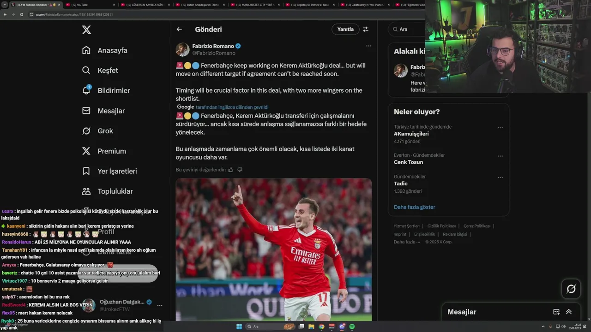Click the Çerez Politikası footer link
Viewport: 591px width, 332px height.
(477, 226)
